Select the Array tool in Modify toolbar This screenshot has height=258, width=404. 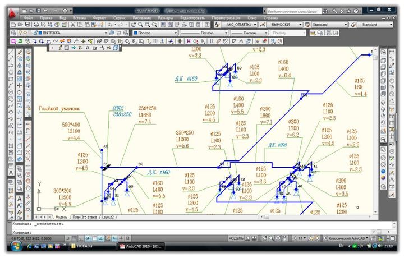click(19, 79)
